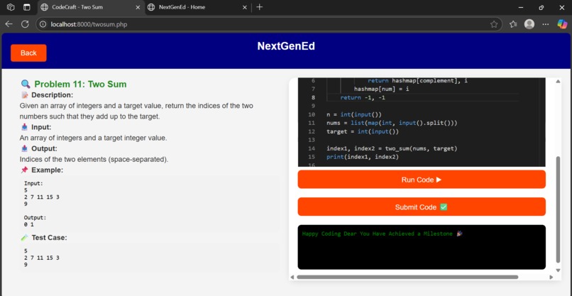Screen dimensions: 572x296
Task: Close the NextGenEd - Home tab
Action: (245, 7)
